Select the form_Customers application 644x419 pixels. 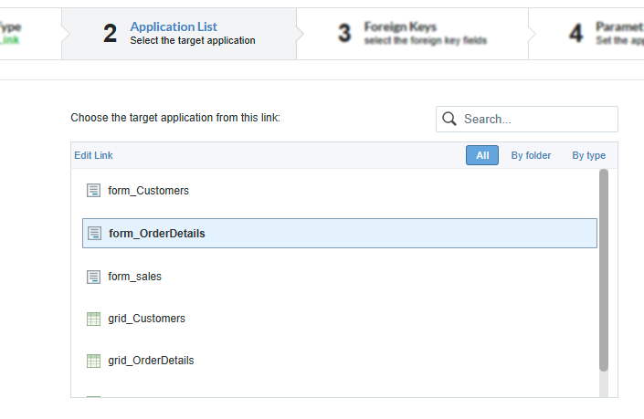(x=148, y=191)
